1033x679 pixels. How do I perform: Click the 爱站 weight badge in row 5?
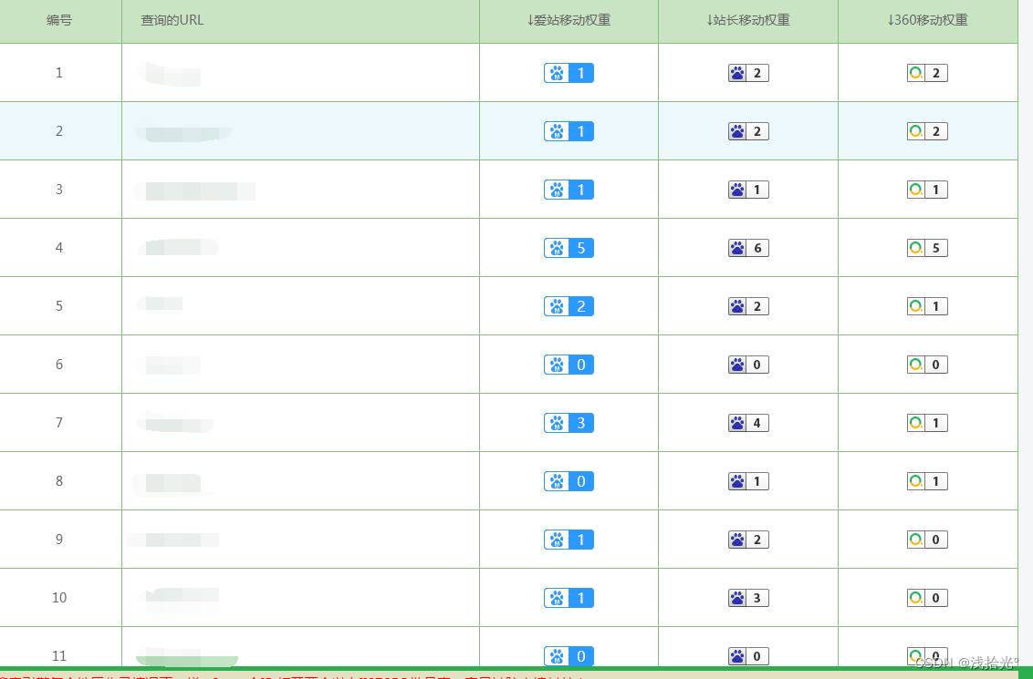tap(569, 306)
